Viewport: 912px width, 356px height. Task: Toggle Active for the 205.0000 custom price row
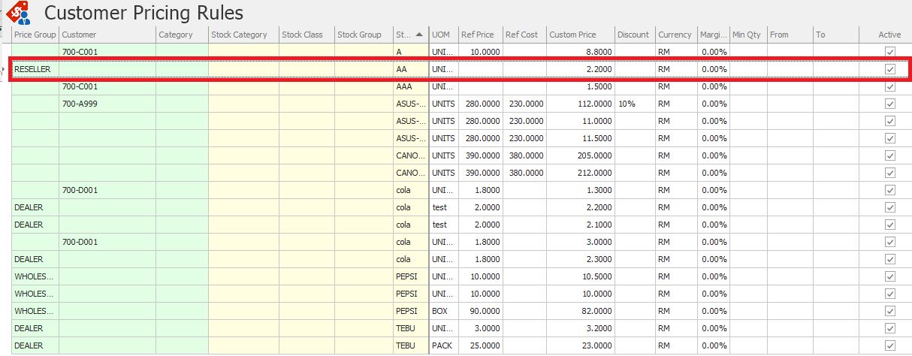[x=890, y=155]
